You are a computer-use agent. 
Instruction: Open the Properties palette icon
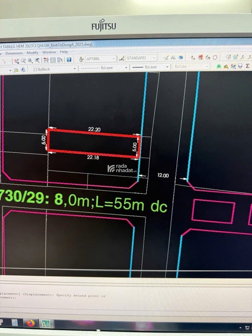[x=46, y=60]
